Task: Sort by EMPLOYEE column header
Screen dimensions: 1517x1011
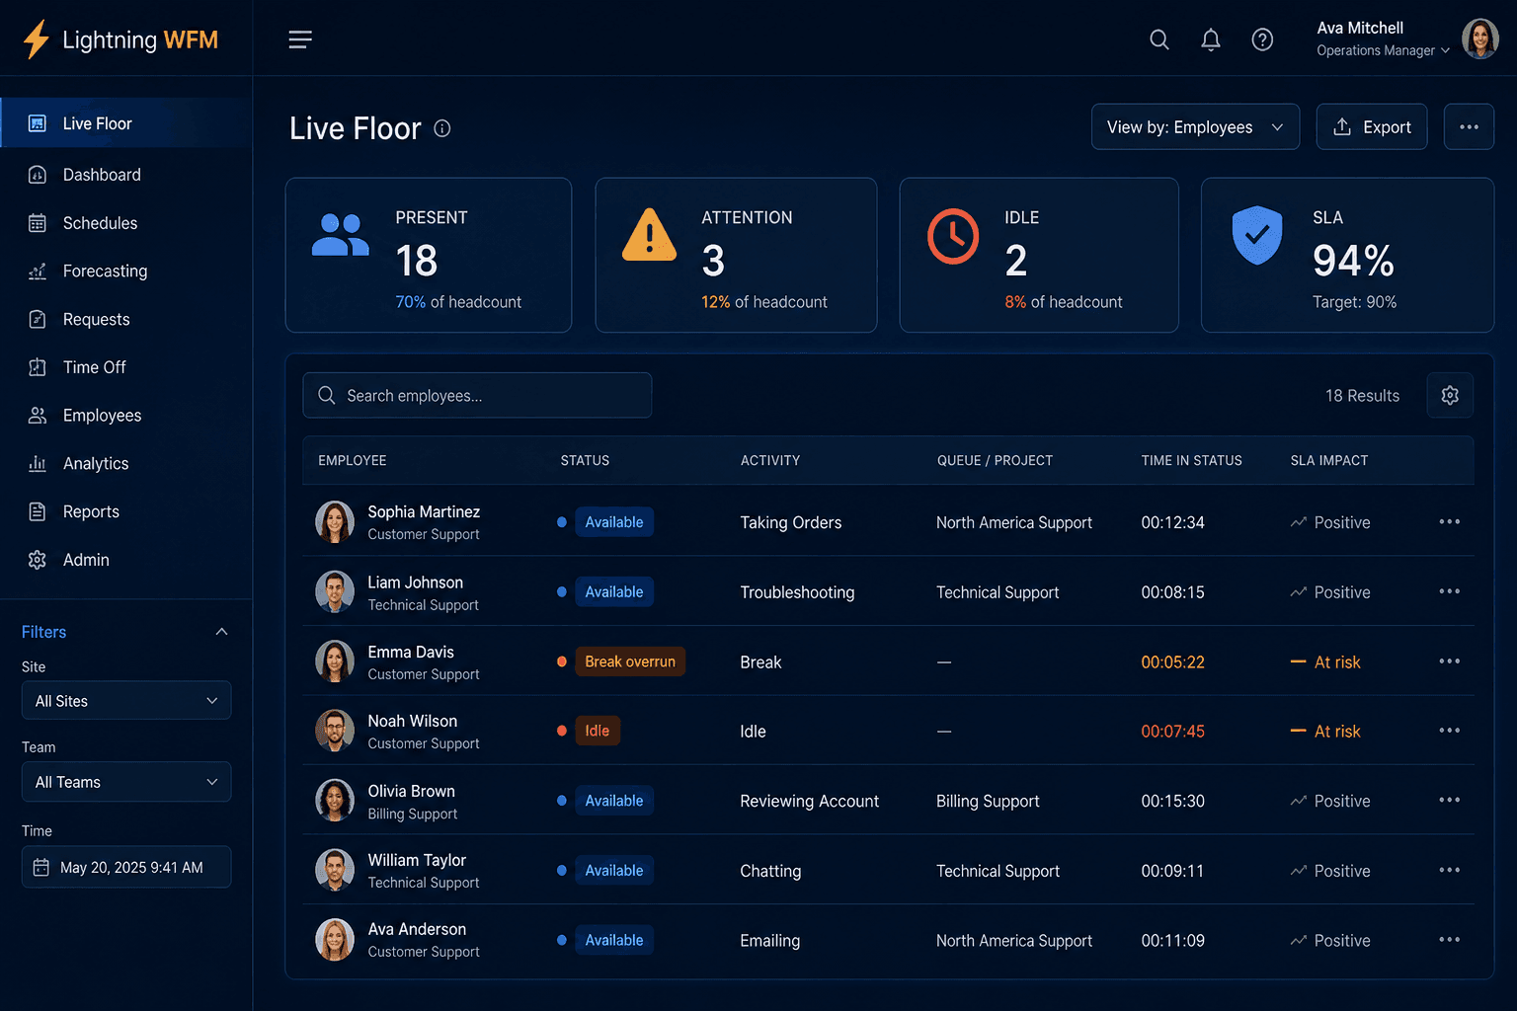Action: click(353, 460)
